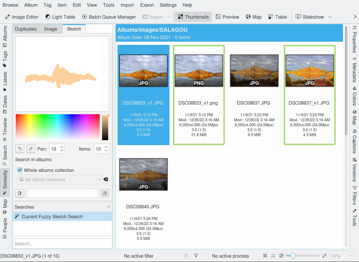Screen dimensions: 359x262
Task: Click the save sketch search icon
Action: point(105,193)
